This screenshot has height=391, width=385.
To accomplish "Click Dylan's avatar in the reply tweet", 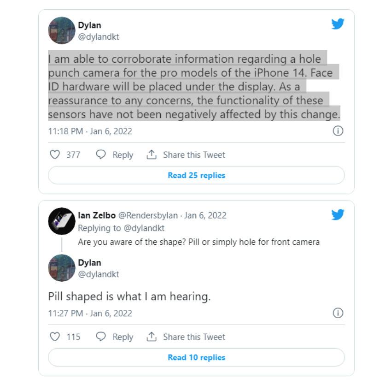I will [62, 268].
